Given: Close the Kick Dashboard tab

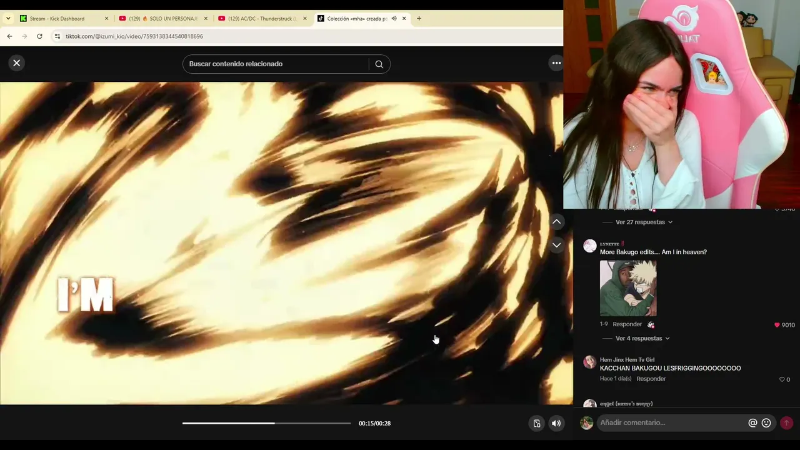Looking at the screenshot, I should coord(106,19).
